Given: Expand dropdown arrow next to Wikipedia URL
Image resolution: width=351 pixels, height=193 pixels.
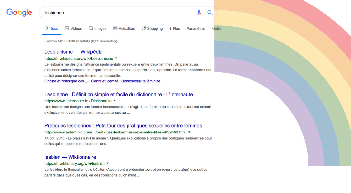Looking at the screenshot, I should click(116, 58).
